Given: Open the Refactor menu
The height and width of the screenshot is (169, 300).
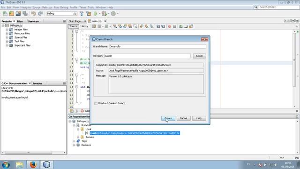Looking at the screenshot, I should pos(47,8).
